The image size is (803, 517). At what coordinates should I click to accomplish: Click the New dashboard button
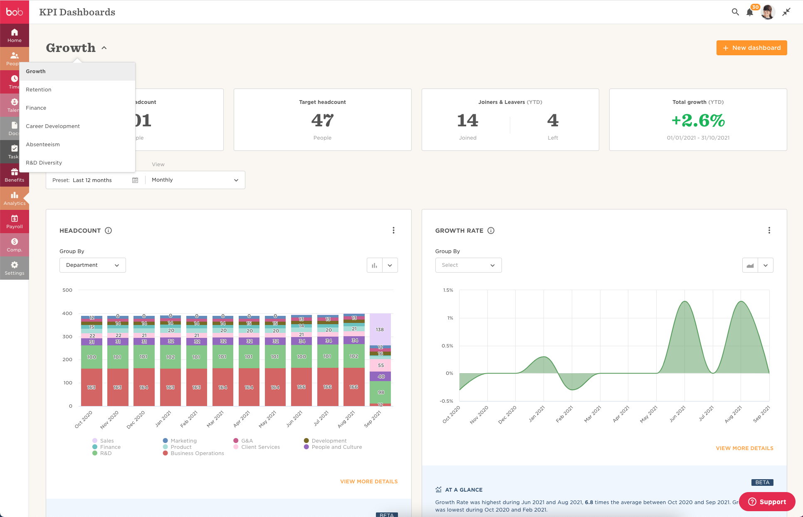coord(751,48)
